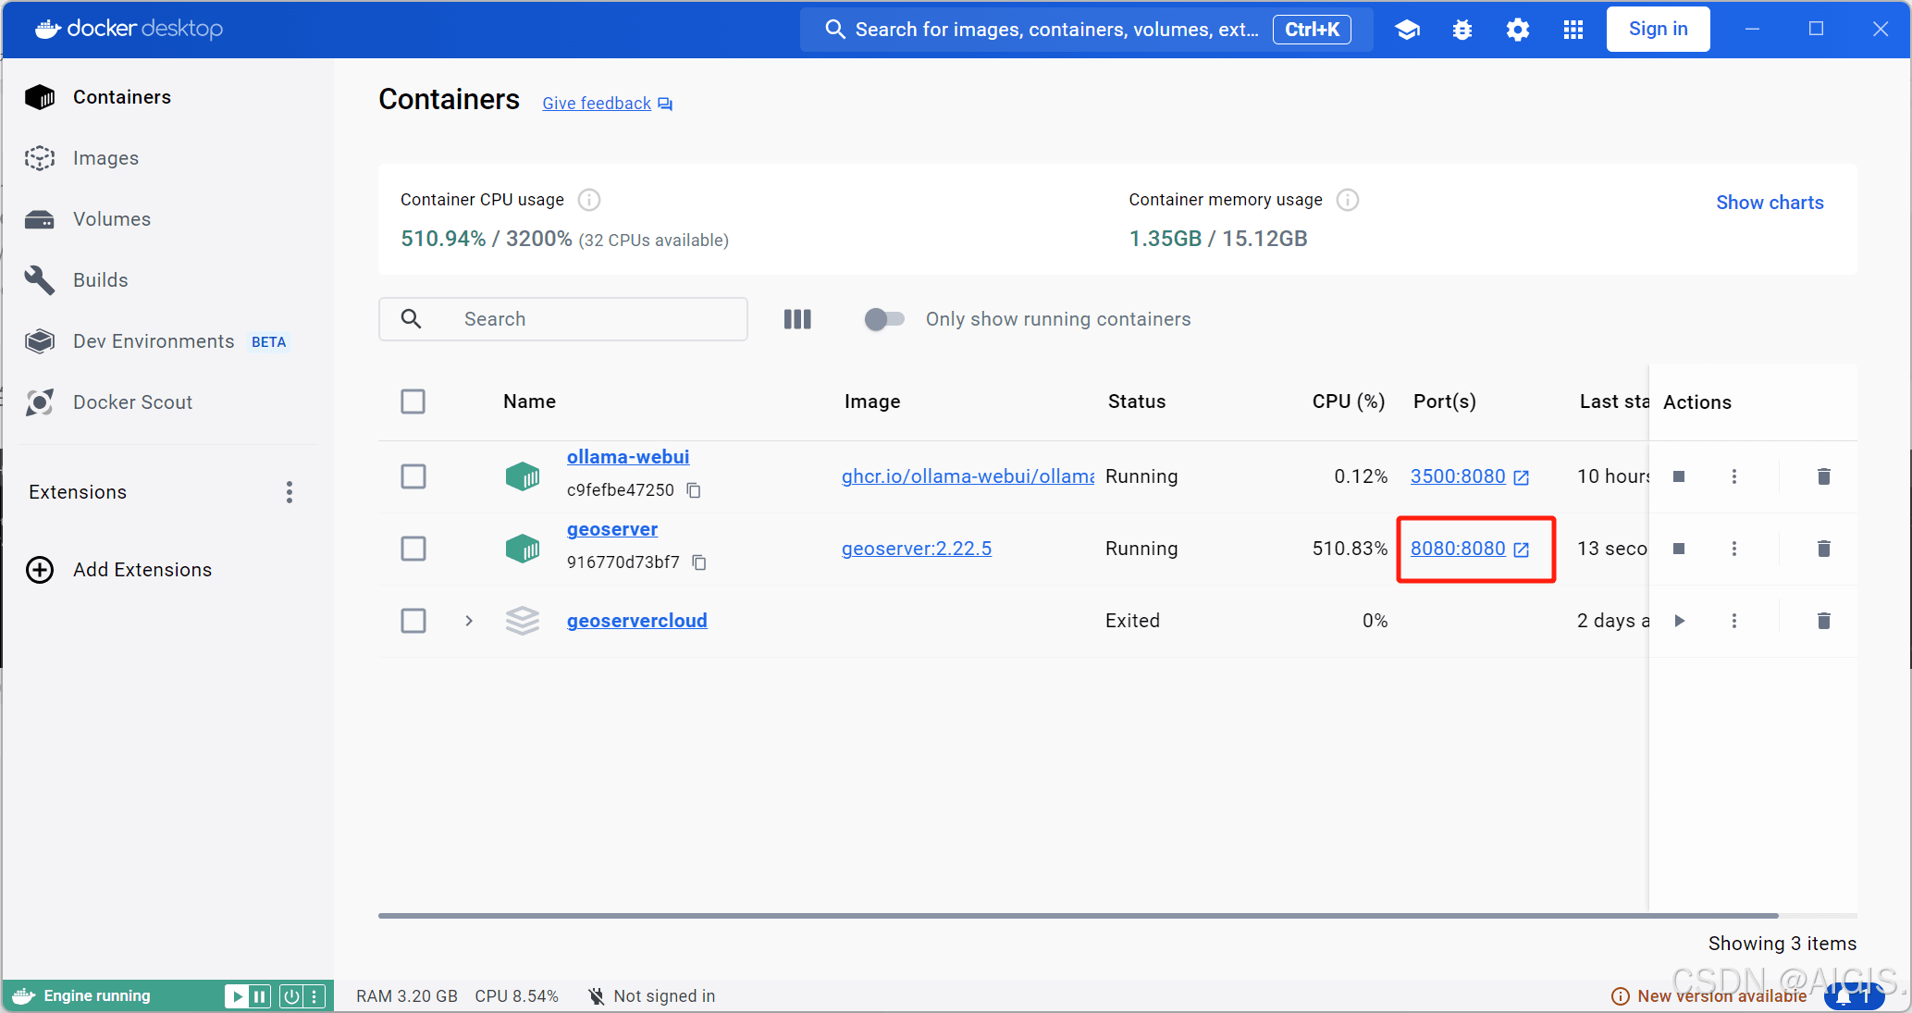Open geoserver container options menu
The height and width of the screenshot is (1013, 1912).
click(1733, 548)
